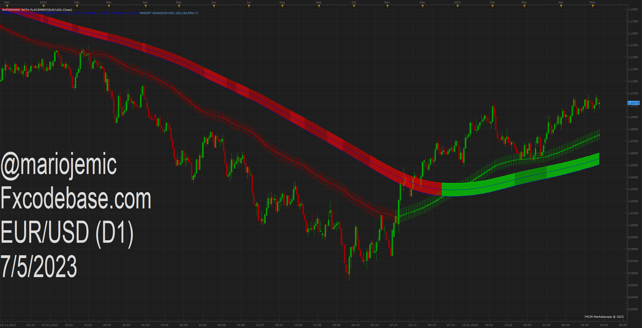Click the 0,9300 price axis label

[633, 309]
